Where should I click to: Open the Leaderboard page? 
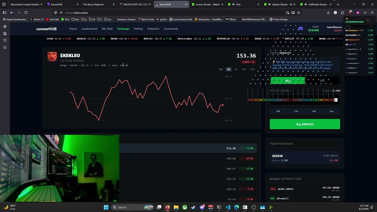tap(89, 29)
